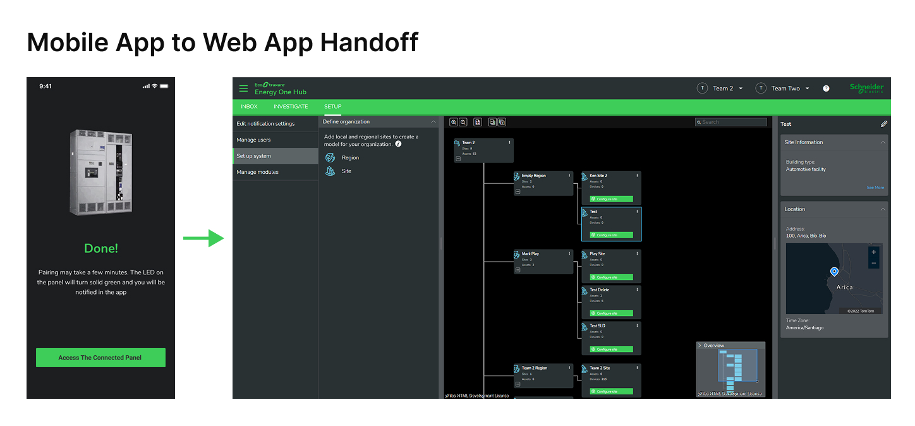The width and height of the screenshot is (915, 426).
Task: Click the 'Automotive facility' building type value
Action: point(806,169)
